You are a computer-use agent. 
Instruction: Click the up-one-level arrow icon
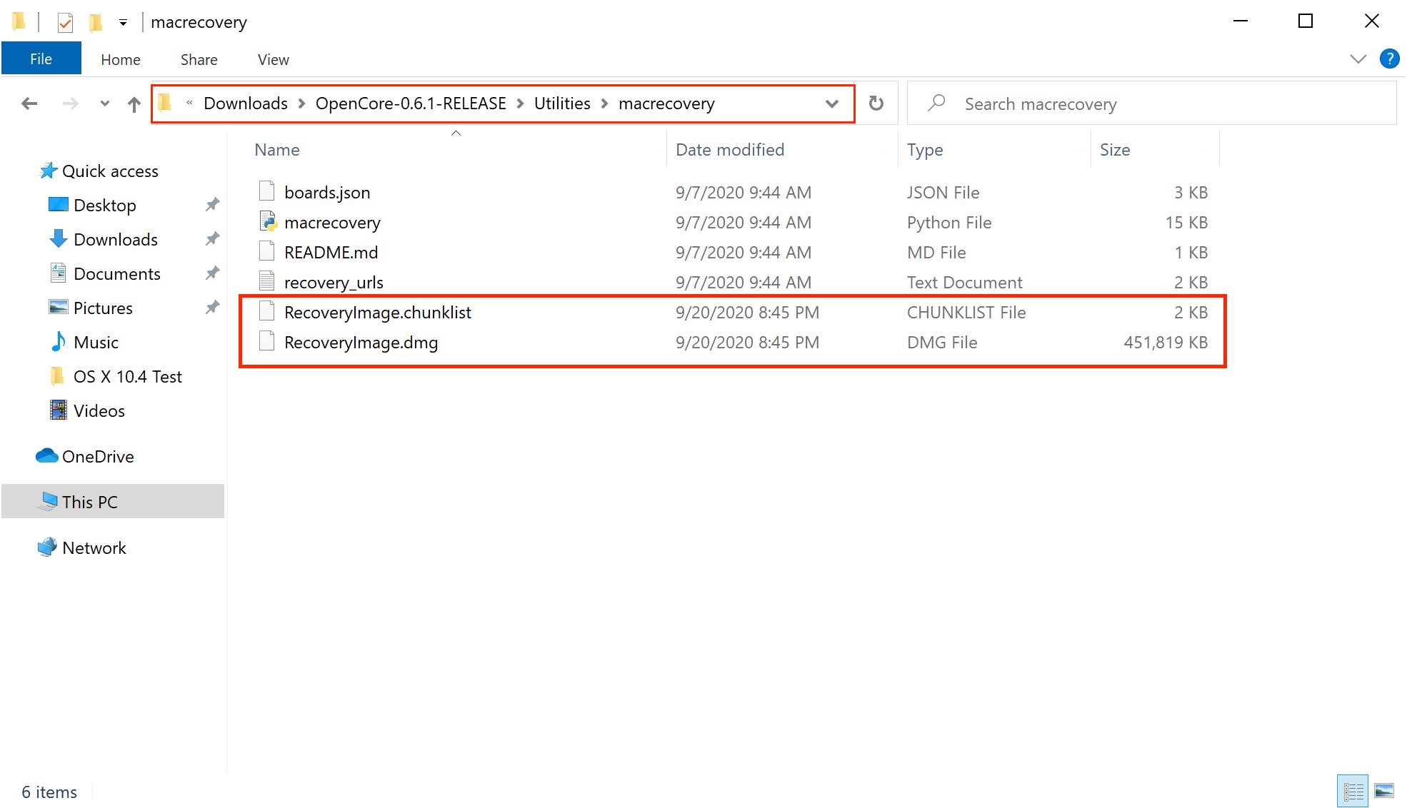click(134, 104)
